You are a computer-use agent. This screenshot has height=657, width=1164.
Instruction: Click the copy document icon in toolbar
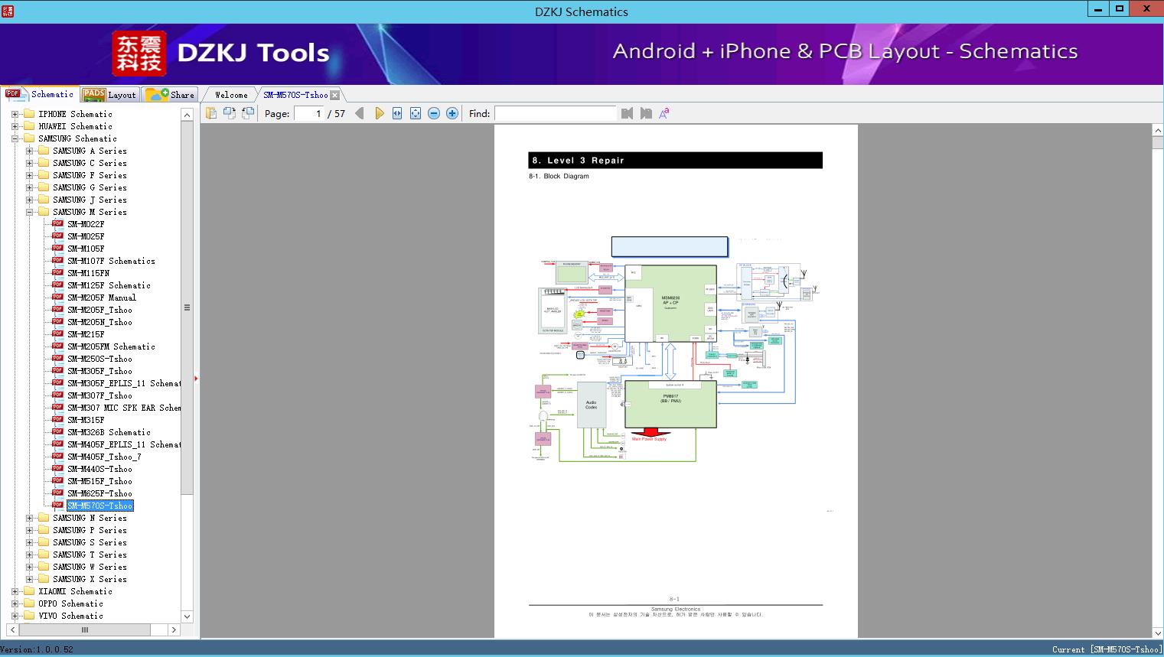point(211,113)
